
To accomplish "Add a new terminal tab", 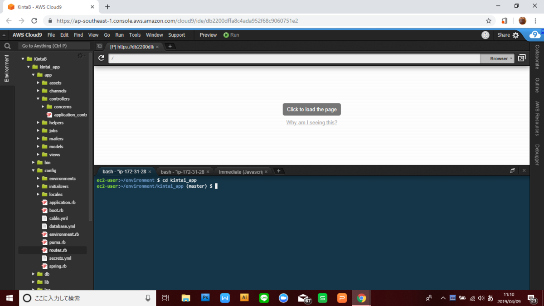I will [x=279, y=171].
